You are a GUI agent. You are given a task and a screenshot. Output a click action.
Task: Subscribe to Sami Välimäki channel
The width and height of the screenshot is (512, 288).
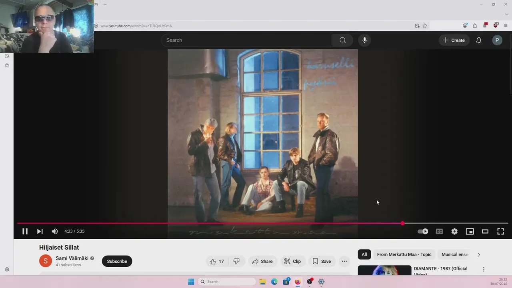117,261
